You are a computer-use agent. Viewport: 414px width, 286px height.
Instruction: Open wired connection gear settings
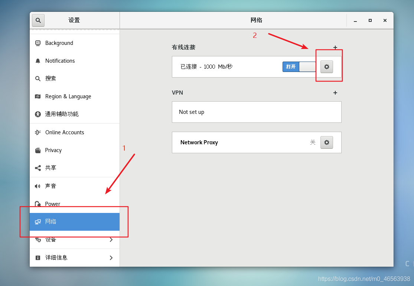(327, 67)
